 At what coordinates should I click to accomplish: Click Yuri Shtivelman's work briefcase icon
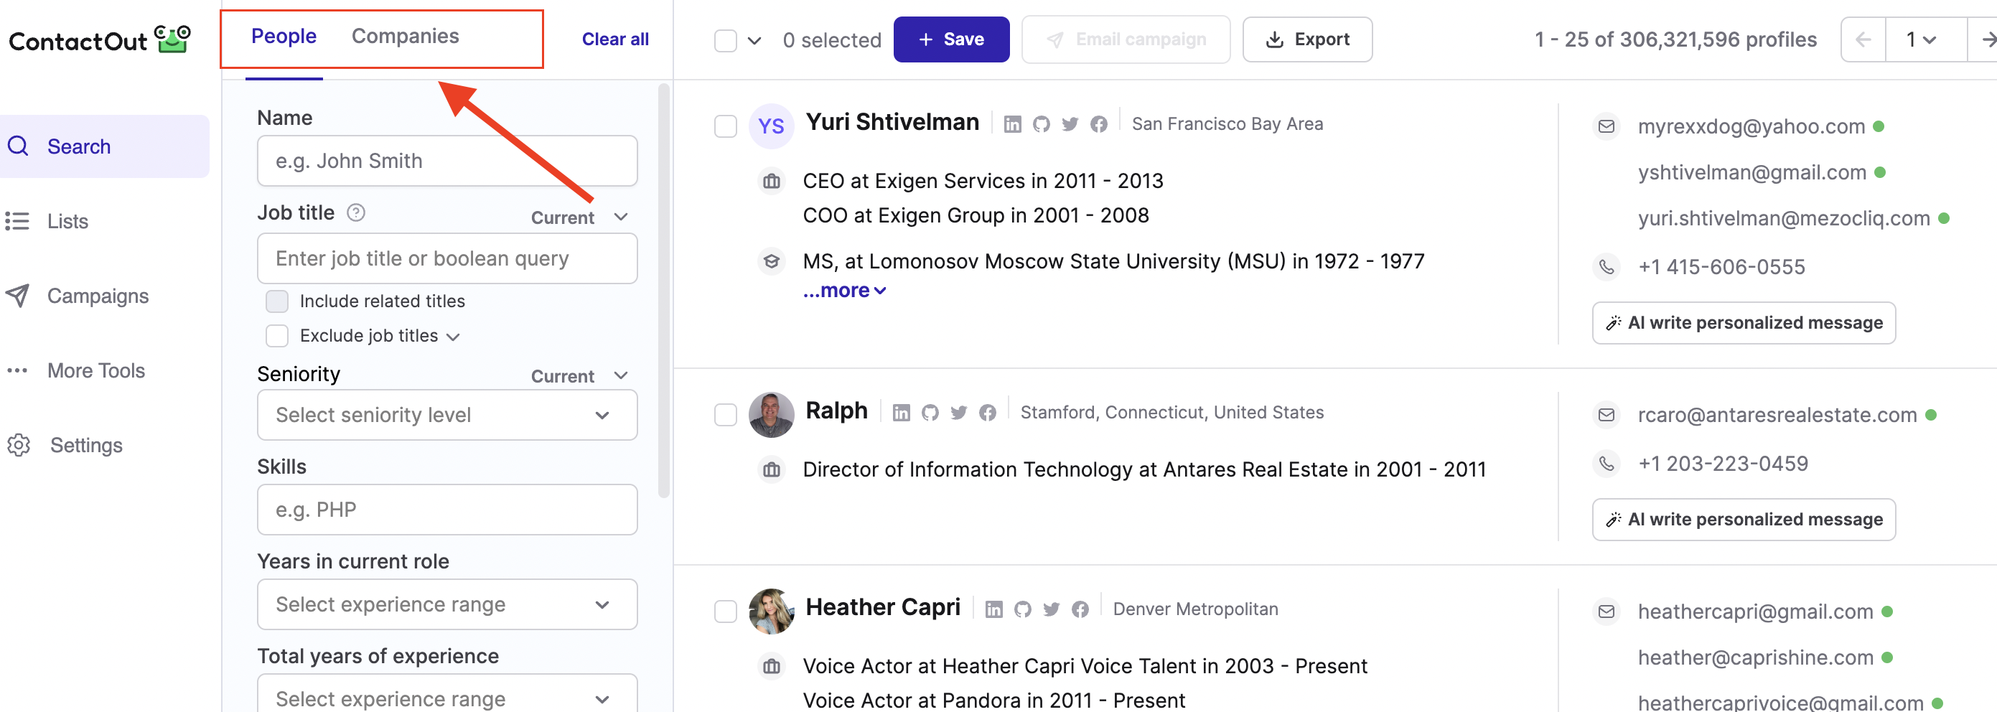[772, 182]
